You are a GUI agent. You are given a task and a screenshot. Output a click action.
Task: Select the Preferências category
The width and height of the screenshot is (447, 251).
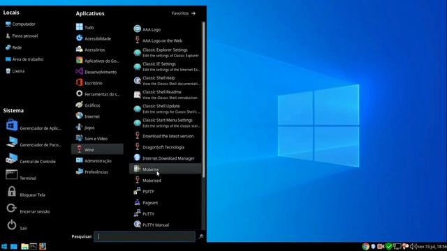(97, 172)
